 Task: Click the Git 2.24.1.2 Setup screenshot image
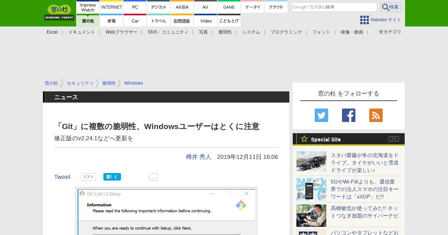pos(166,211)
